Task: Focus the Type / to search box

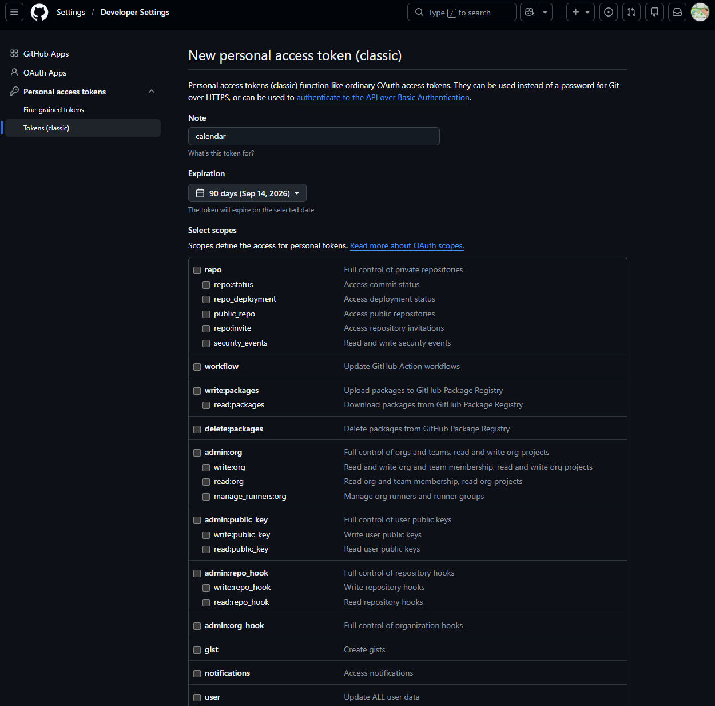Action: 462,12
